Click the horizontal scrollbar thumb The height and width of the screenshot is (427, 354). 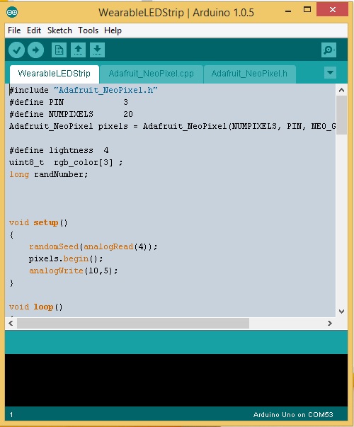click(133, 323)
